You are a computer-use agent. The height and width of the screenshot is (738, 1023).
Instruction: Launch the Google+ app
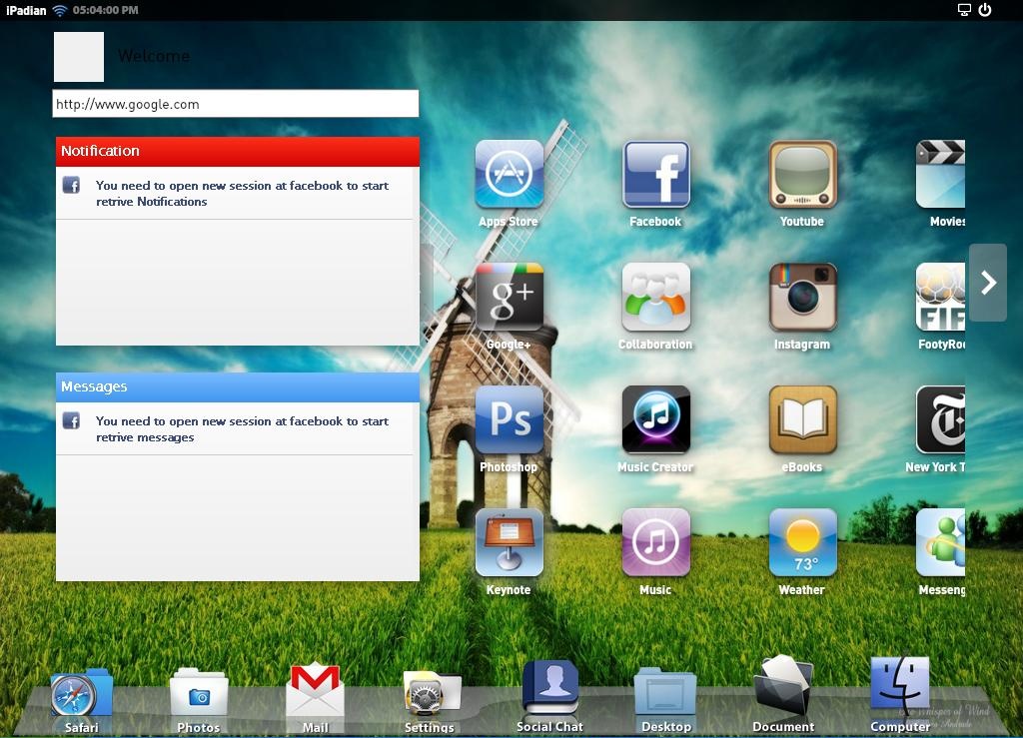[x=509, y=298]
